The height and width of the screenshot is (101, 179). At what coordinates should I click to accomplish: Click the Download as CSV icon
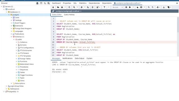(x=164, y=7)
